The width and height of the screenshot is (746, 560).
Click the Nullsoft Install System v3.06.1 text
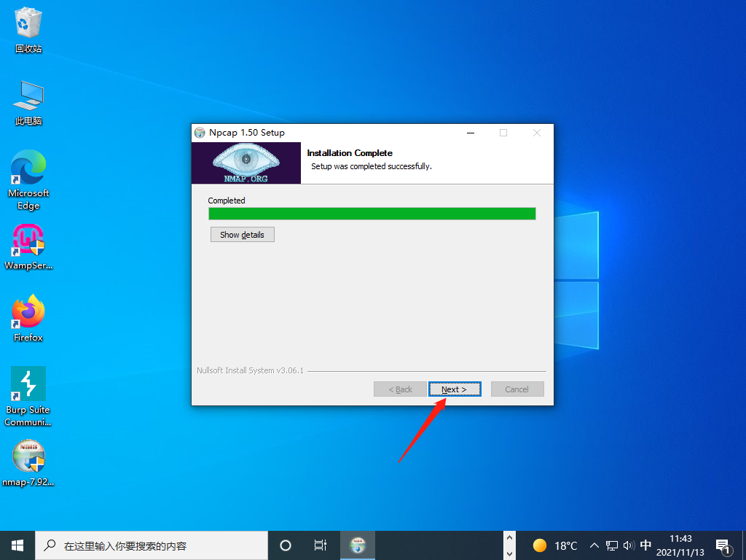[x=251, y=370]
